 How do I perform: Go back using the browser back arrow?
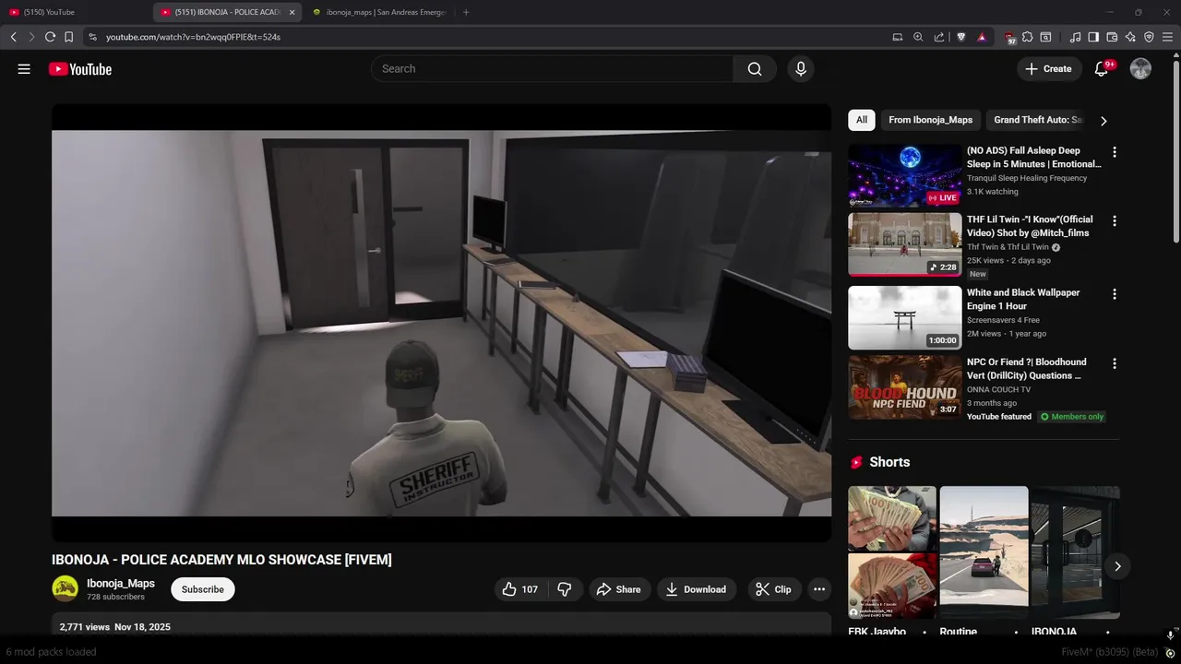click(13, 37)
